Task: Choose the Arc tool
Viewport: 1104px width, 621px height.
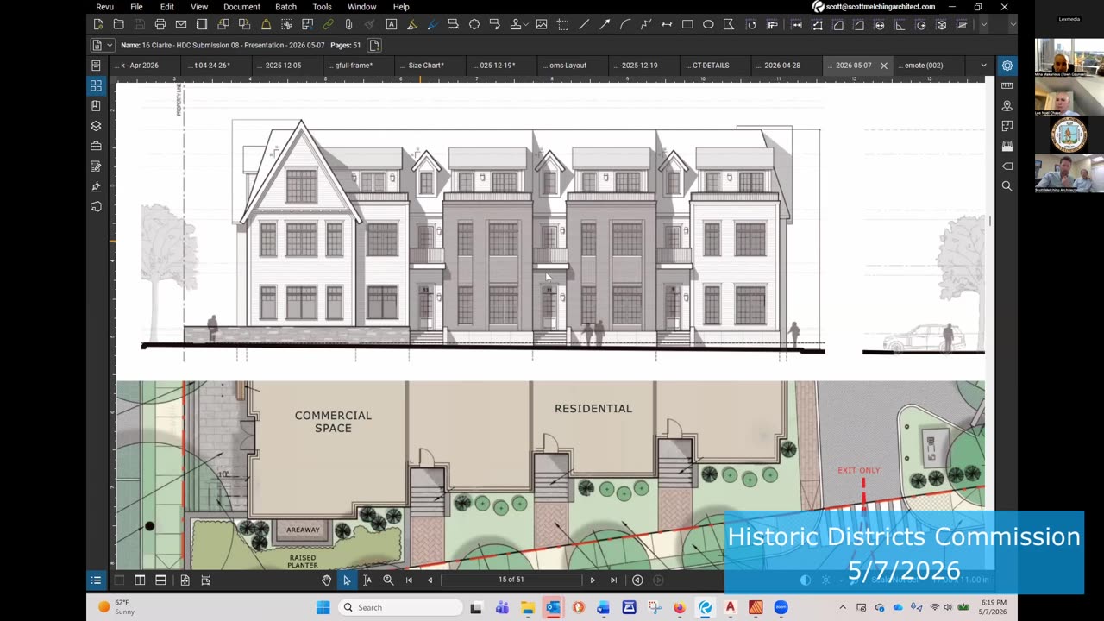Action: click(625, 24)
